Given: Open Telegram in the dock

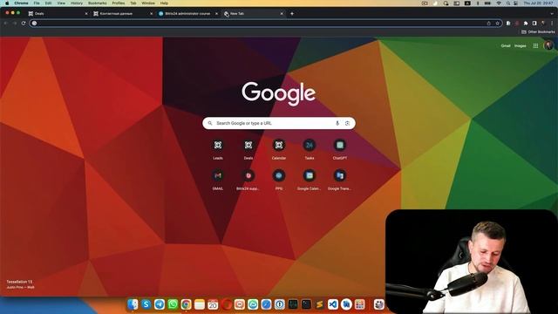Looking at the screenshot, I should [x=160, y=304].
